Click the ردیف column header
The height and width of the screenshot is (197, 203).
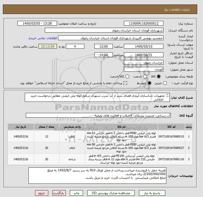tap(189, 127)
